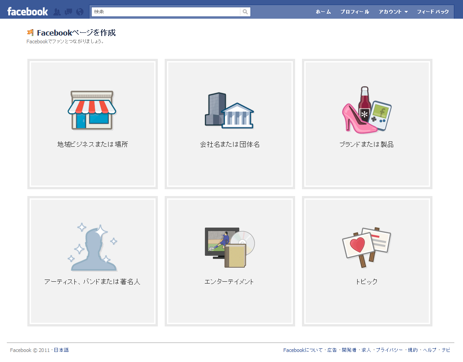
Task: Open Facebookについて footer link
Action: click(303, 350)
